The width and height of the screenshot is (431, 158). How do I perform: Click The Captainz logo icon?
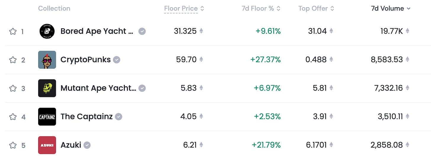pos(47,117)
